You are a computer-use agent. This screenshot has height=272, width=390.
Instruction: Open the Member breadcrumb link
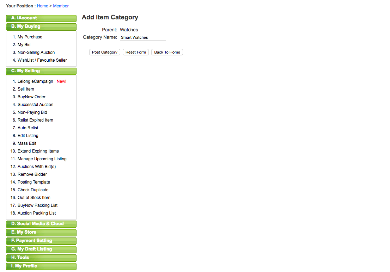click(x=61, y=6)
